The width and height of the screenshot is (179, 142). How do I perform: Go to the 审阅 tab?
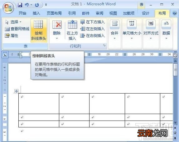(99, 13)
